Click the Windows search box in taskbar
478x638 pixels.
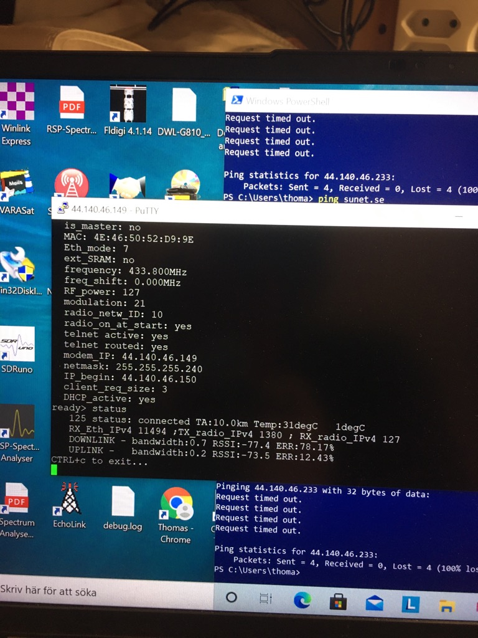[x=106, y=591]
